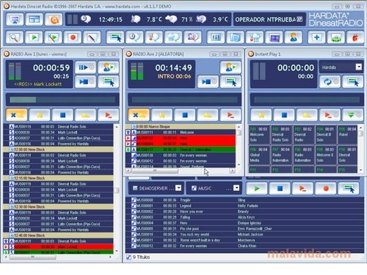Click the user operator icon in main toolbar
The height and width of the screenshot is (275, 367).
[293, 37]
